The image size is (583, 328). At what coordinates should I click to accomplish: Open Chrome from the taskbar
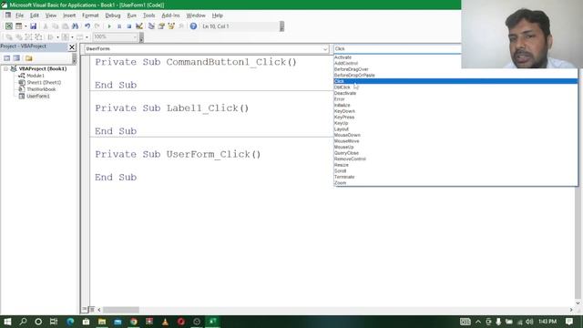(x=134, y=322)
